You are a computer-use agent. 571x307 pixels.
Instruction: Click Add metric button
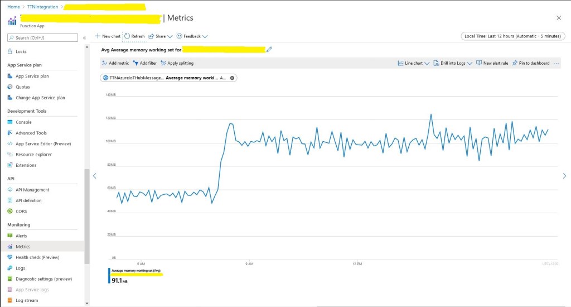tap(115, 63)
